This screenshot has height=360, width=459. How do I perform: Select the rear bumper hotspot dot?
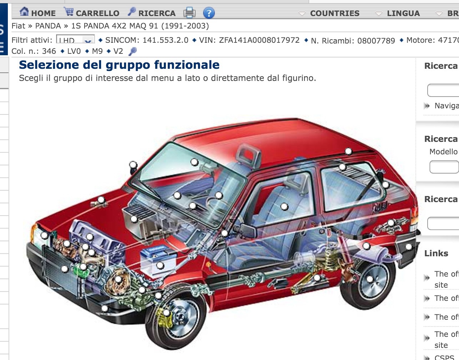coord(409,247)
